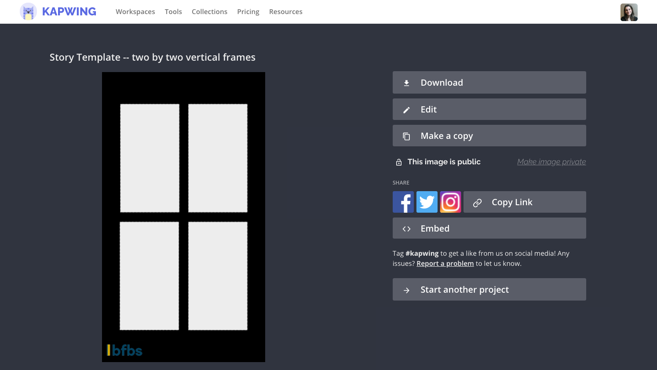Click the duplicate icon on Make a copy
657x370 pixels.
pos(406,136)
